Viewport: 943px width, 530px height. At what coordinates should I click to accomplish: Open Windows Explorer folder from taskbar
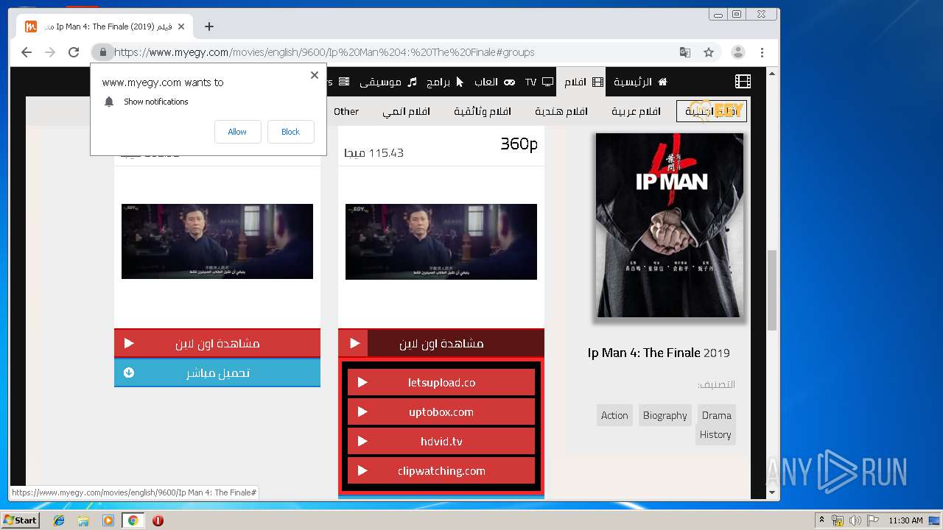coord(83,520)
